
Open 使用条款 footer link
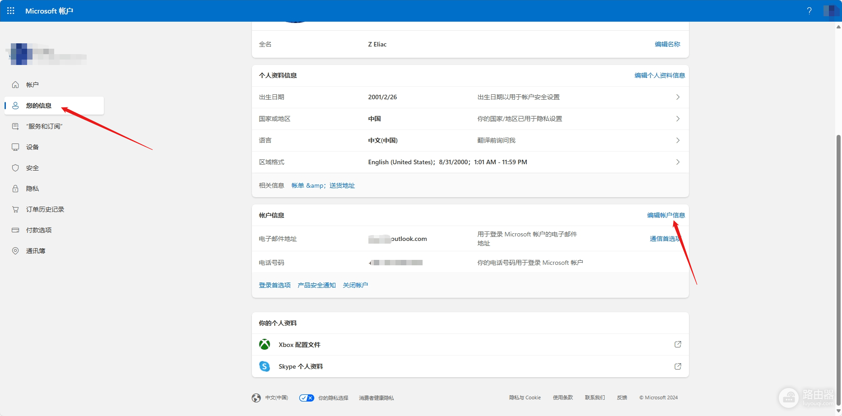click(563, 398)
